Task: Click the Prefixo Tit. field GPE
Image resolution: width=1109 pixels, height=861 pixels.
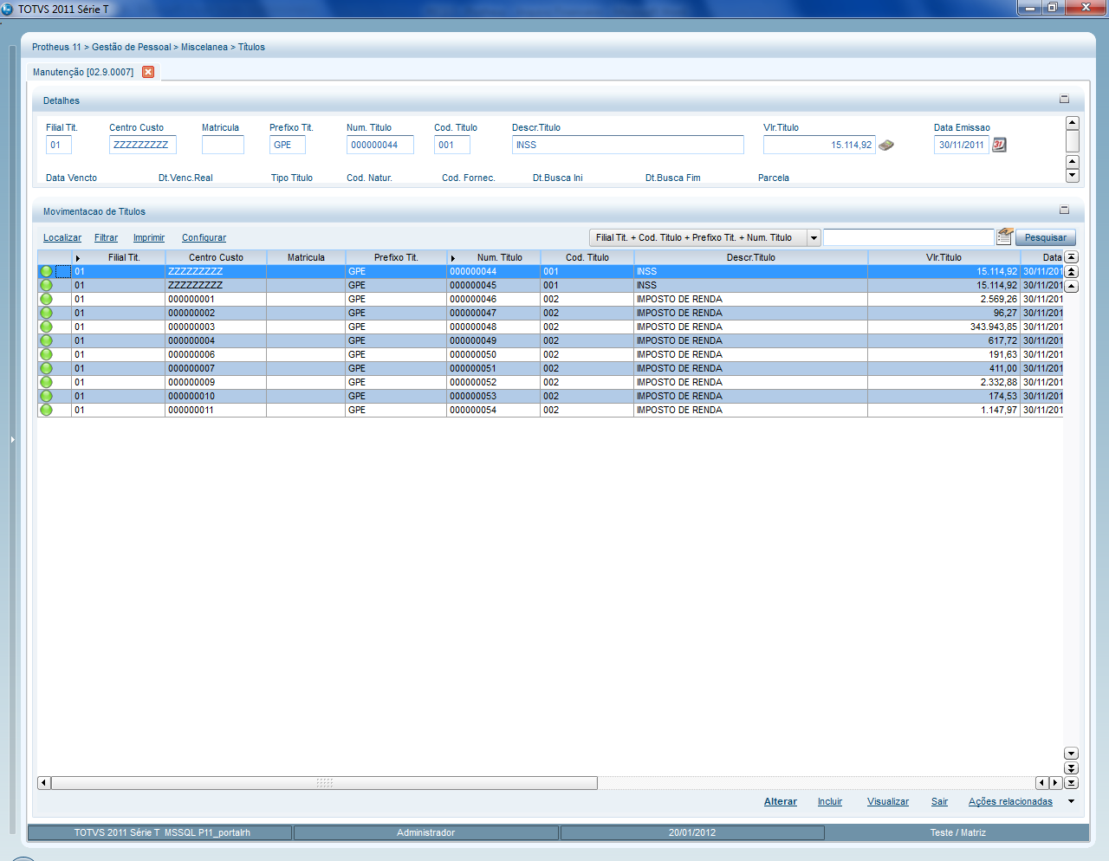Action: [288, 145]
